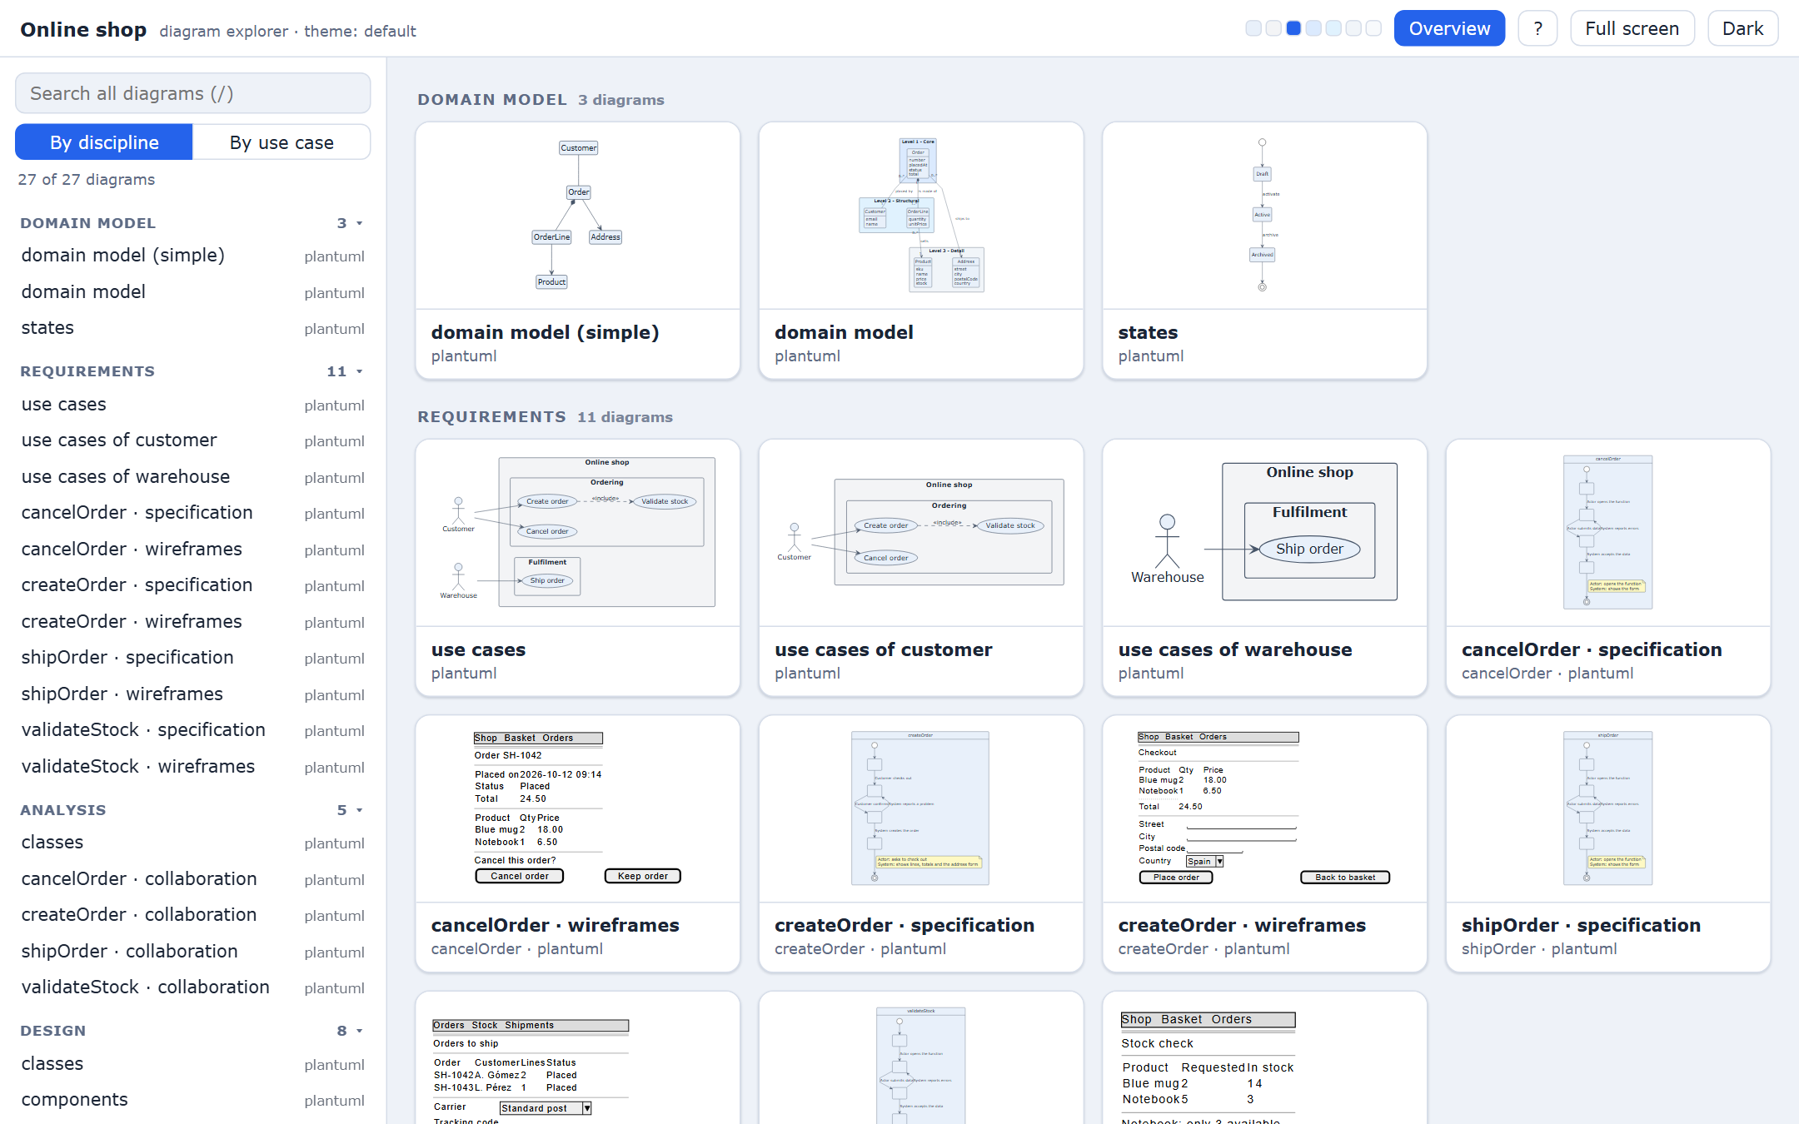Viewport: 1799px width, 1124px height.
Task: Open the Orders to ship wireframe card
Action: [578, 1058]
